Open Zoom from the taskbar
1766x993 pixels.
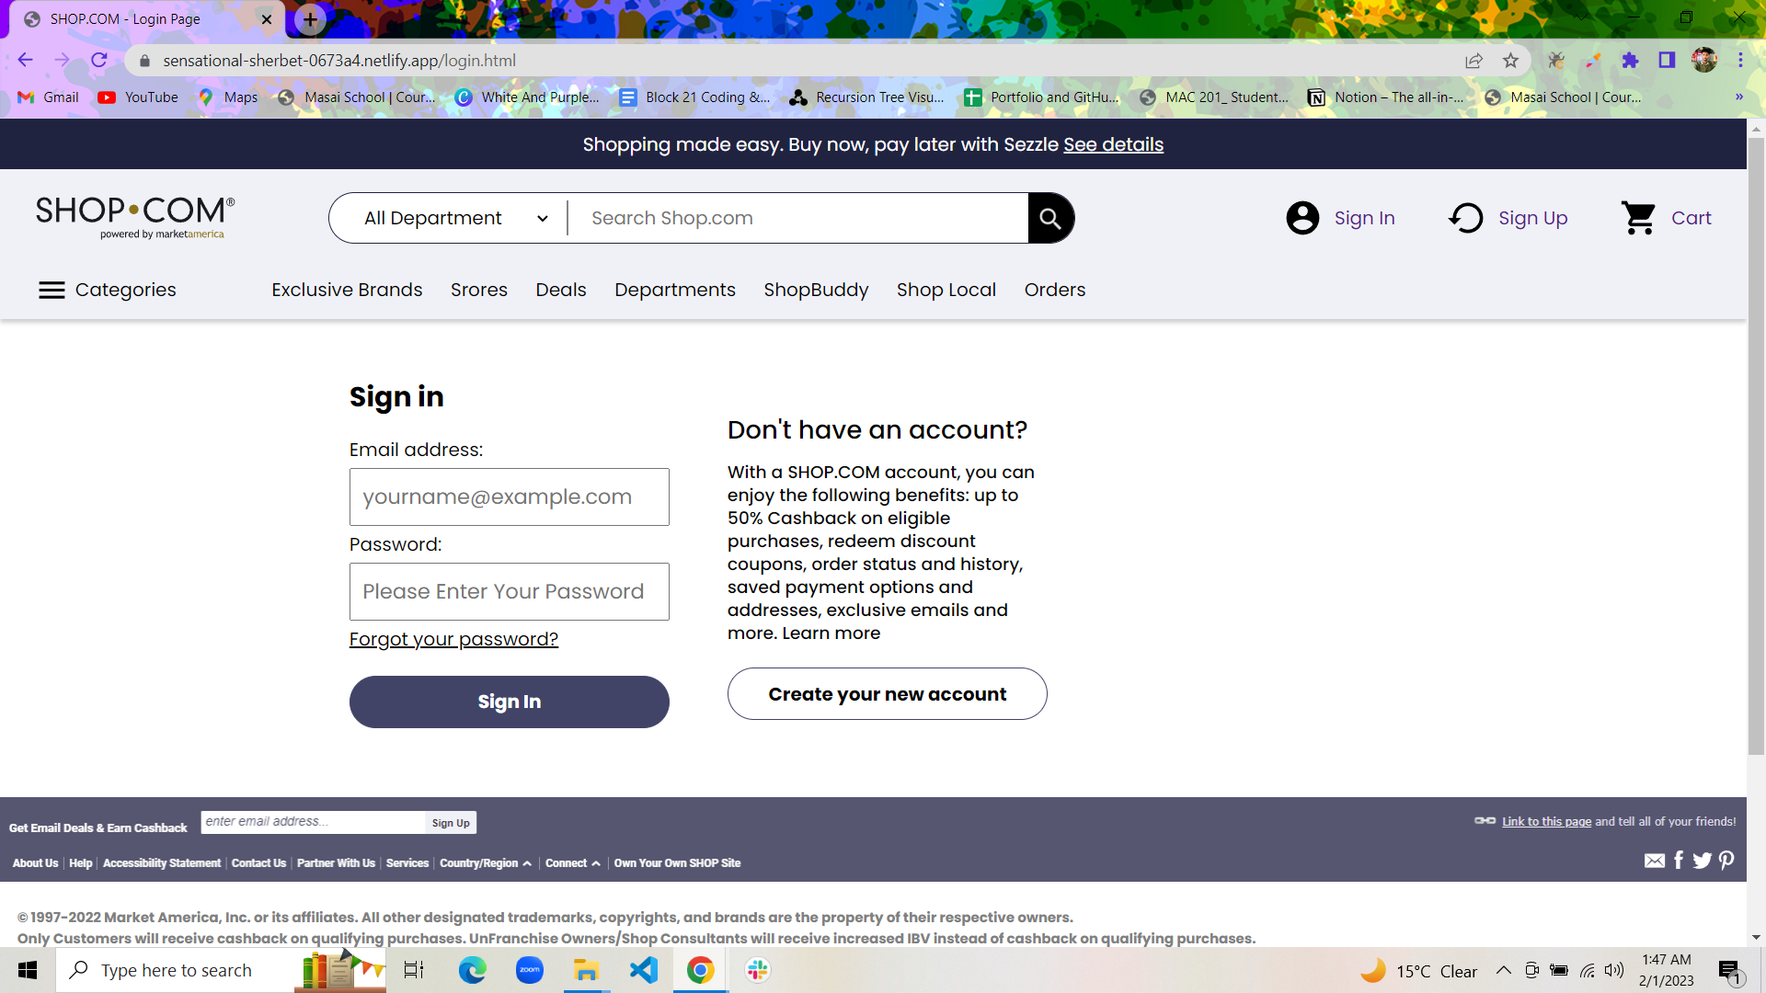point(530,970)
